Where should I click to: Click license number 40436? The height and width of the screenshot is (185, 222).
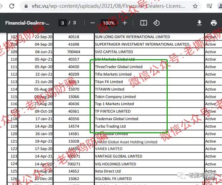coord(74,104)
